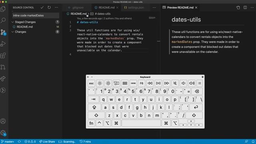This screenshot has width=256, height=144.
Task: Open the Search view in activity bar
Action: tap(3, 20)
